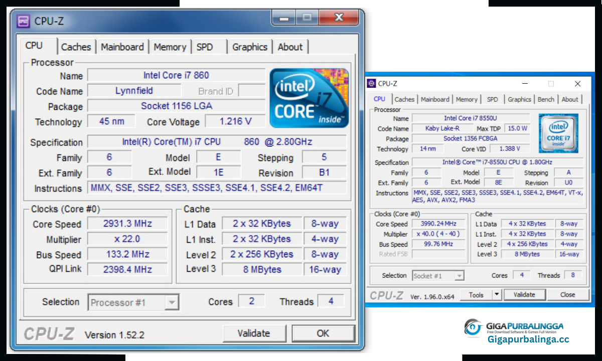Click Ext. Model value 1E
This screenshot has height=361, width=602.
pyautogui.click(x=218, y=172)
